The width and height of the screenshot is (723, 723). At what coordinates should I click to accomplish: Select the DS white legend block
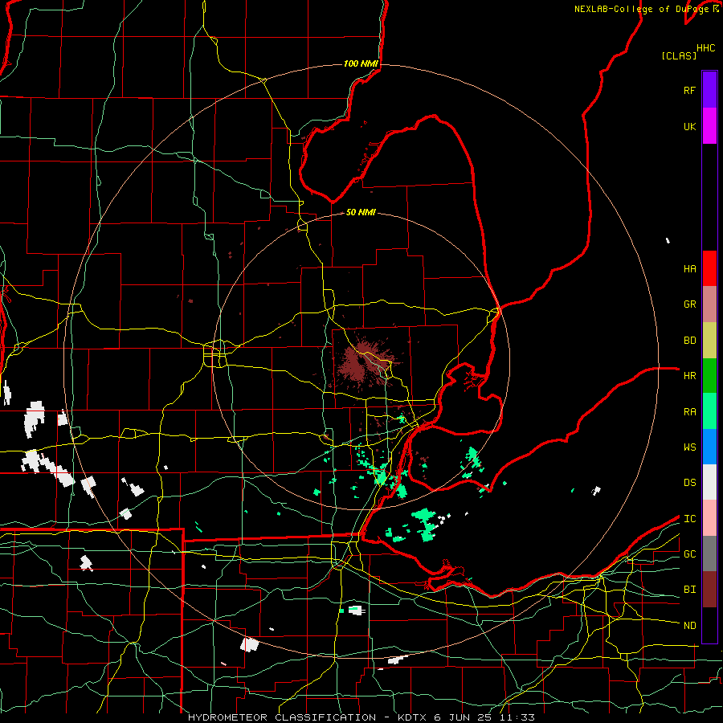coord(709,482)
